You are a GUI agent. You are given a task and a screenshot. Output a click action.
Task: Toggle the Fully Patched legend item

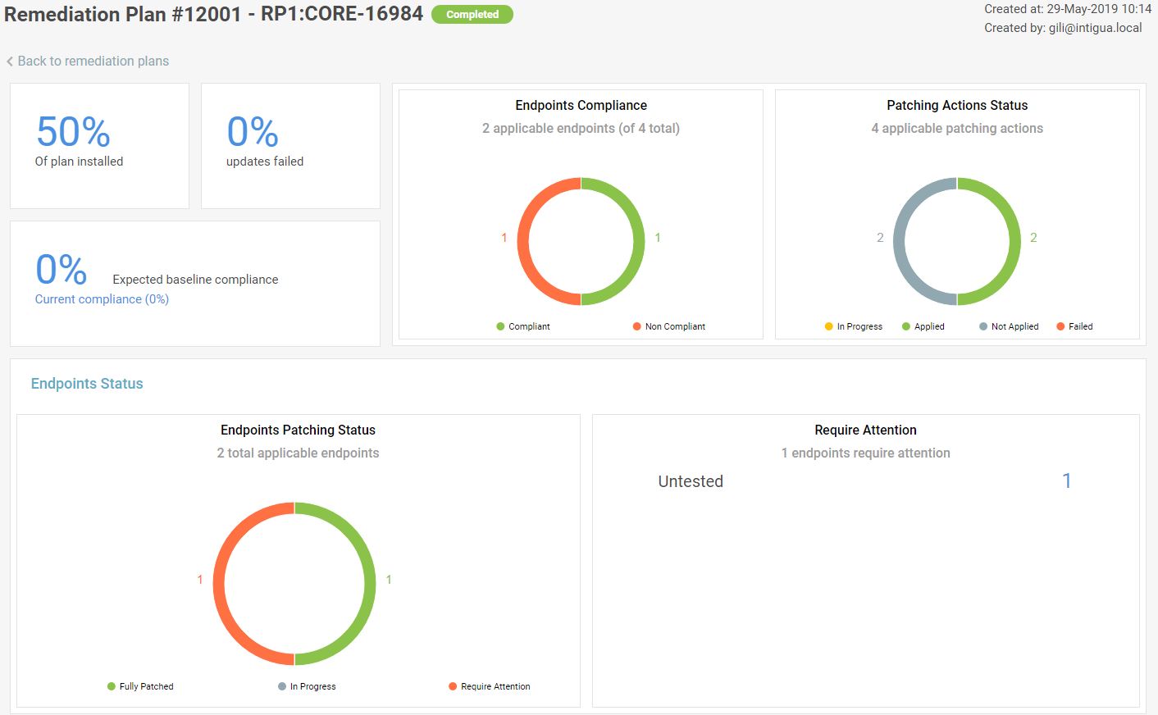140,686
